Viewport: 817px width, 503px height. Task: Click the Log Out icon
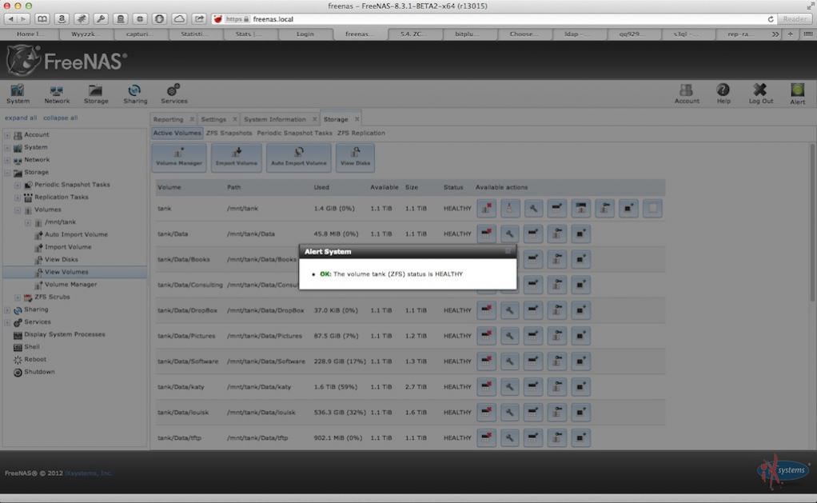point(761,94)
